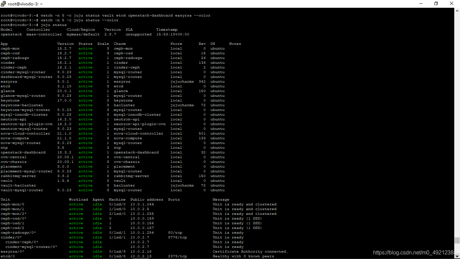
Task: Click the 'etcd/0' unit name
Action: (x=8, y=256)
